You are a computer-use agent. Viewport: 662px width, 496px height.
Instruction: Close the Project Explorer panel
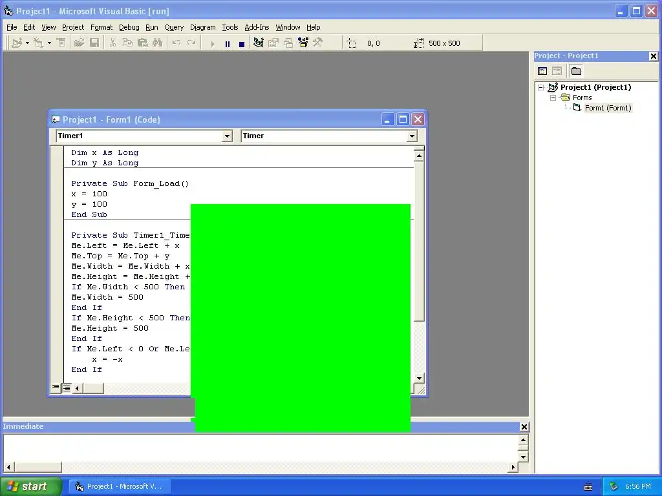tap(653, 56)
